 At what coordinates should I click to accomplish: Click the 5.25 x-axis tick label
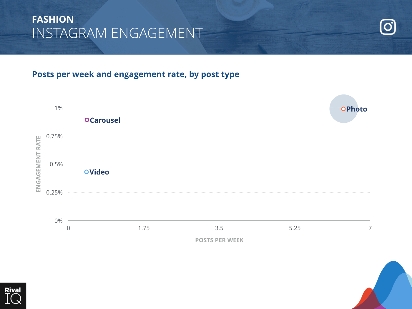pos(295,228)
